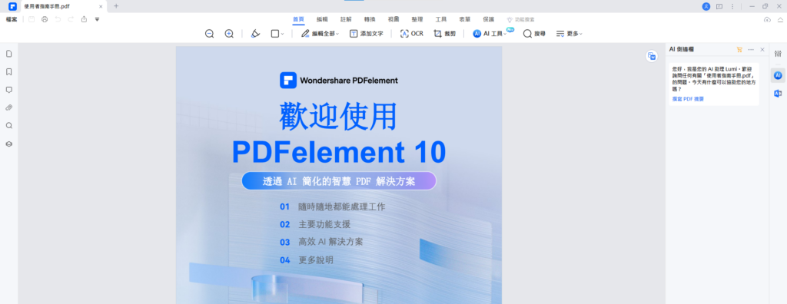Toggle the AI assistant sidebar icon
Image resolution: width=787 pixels, height=304 pixels.
click(778, 75)
